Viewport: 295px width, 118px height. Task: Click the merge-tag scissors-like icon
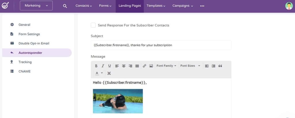tap(109, 73)
